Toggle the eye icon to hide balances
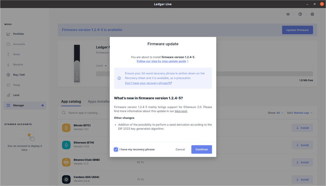 coord(288,14)
